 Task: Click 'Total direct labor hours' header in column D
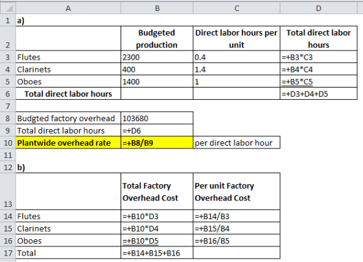pos(318,38)
